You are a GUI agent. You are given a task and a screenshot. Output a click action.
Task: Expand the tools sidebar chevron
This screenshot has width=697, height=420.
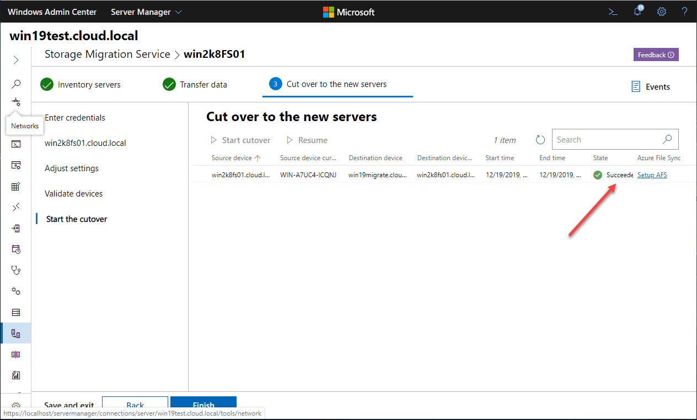(x=16, y=60)
